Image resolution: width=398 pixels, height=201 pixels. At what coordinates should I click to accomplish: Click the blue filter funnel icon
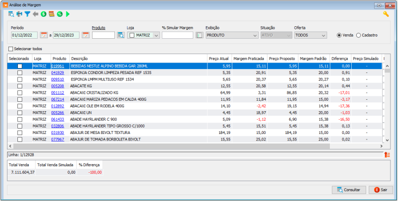click(x=27, y=14)
